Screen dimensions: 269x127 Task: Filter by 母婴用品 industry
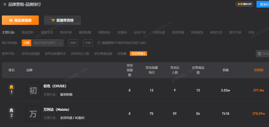point(104,32)
